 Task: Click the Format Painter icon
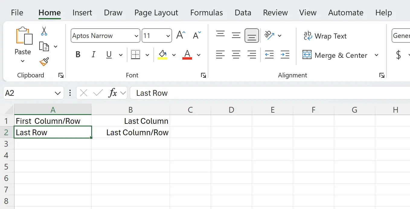44,61
